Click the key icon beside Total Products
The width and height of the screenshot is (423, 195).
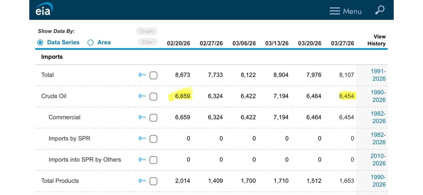pos(141,181)
